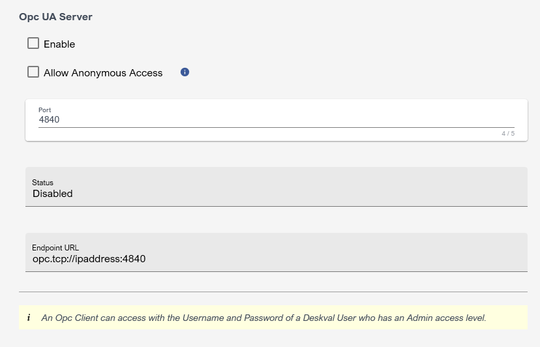The image size is (540, 347).
Task: Click the opc.tcp://ipaddress:4840 address text
Action: tap(89, 259)
